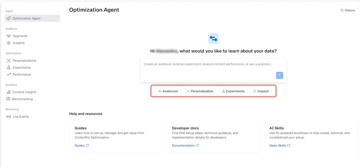Click the icon inside Personalization chip

click(x=188, y=91)
